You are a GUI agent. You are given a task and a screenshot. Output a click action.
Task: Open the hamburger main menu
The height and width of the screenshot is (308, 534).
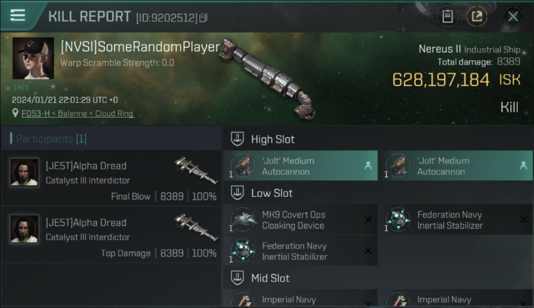(x=18, y=15)
